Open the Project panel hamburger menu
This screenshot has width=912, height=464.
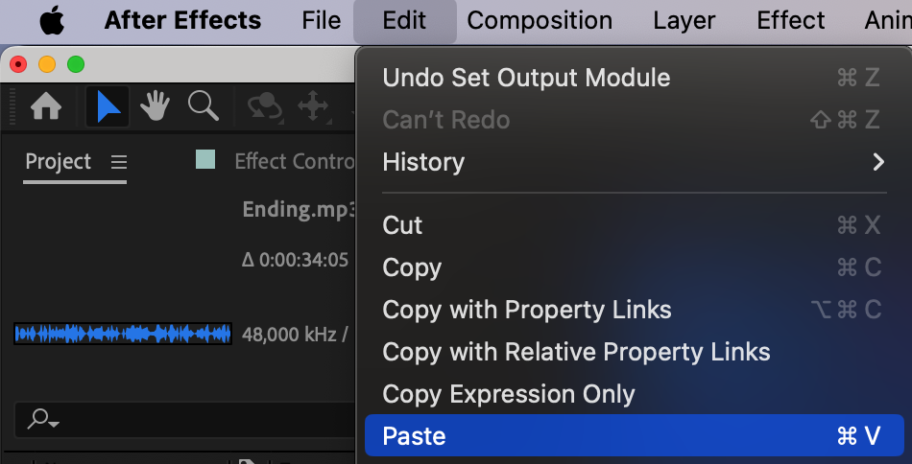(x=119, y=162)
